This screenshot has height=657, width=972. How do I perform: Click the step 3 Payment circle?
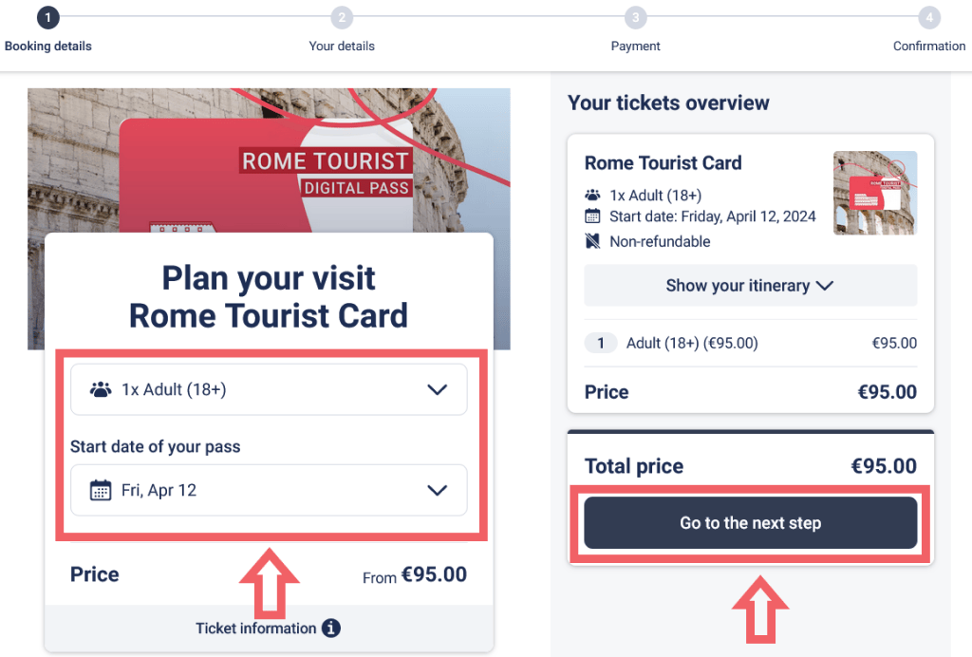point(635,17)
